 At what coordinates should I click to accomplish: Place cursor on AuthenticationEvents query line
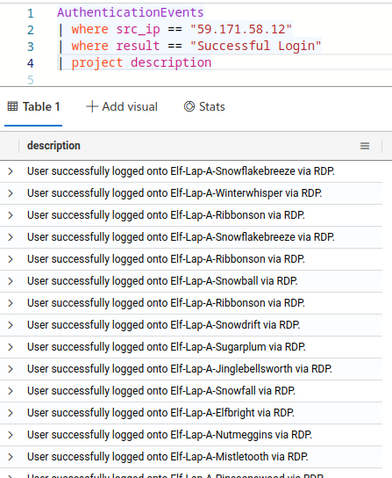(x=131, y=12)
